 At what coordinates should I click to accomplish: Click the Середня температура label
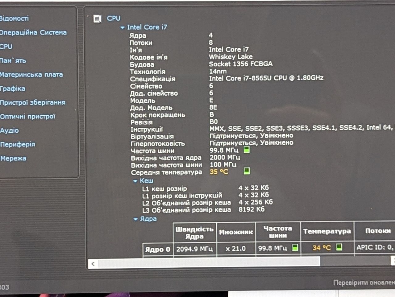coord(166,172)
